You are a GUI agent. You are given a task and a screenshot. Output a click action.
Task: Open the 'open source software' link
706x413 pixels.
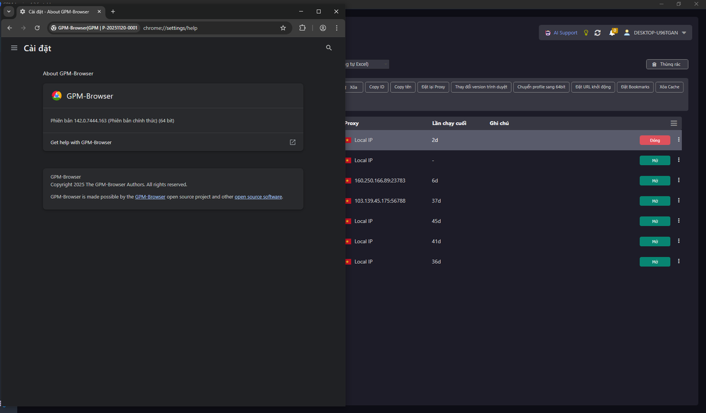pos(258,197)
